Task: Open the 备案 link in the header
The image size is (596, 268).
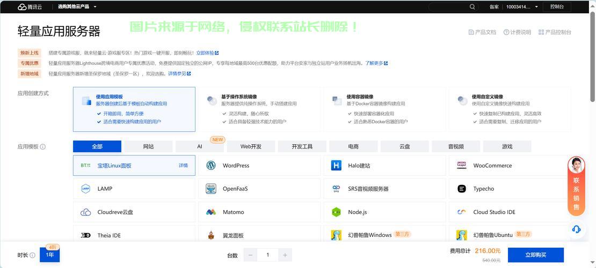Action: coord(494,7)
